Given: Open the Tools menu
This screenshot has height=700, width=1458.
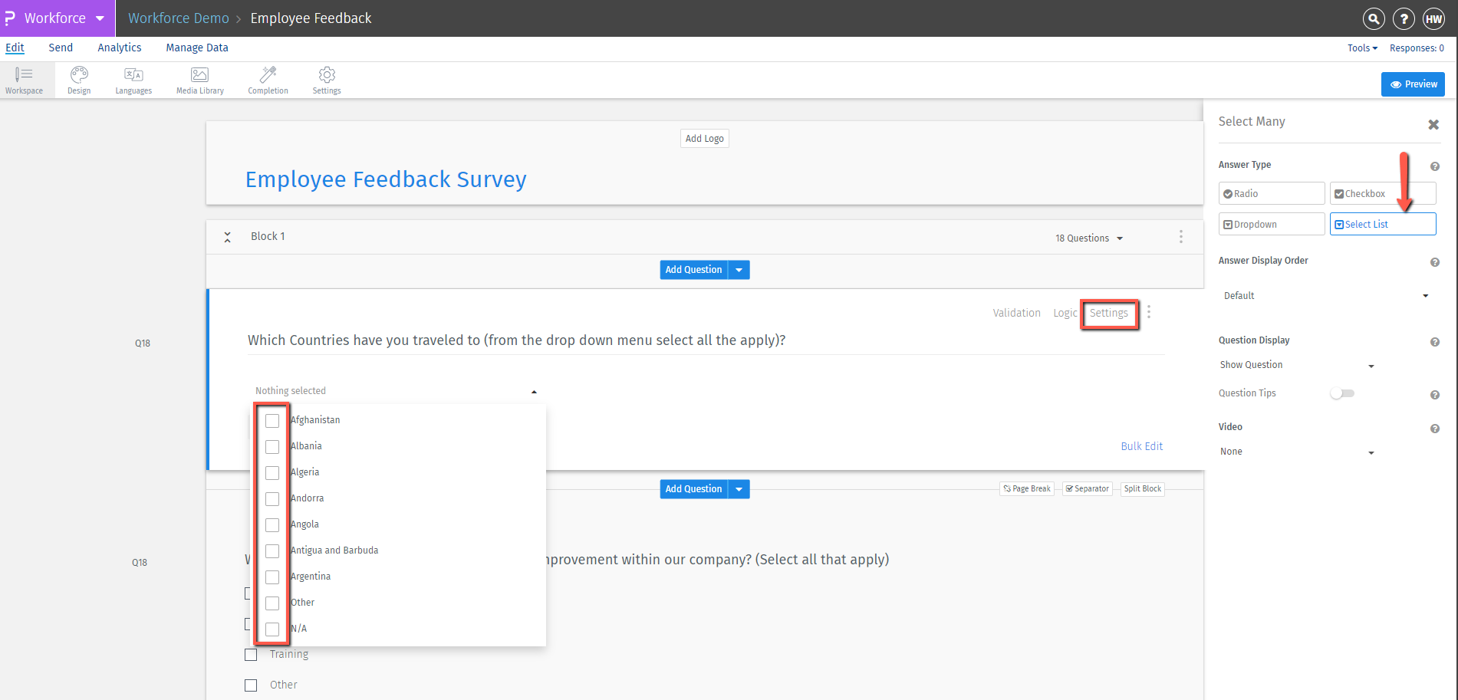Looking at the screenshot, I should click(x=1361, y=48).
